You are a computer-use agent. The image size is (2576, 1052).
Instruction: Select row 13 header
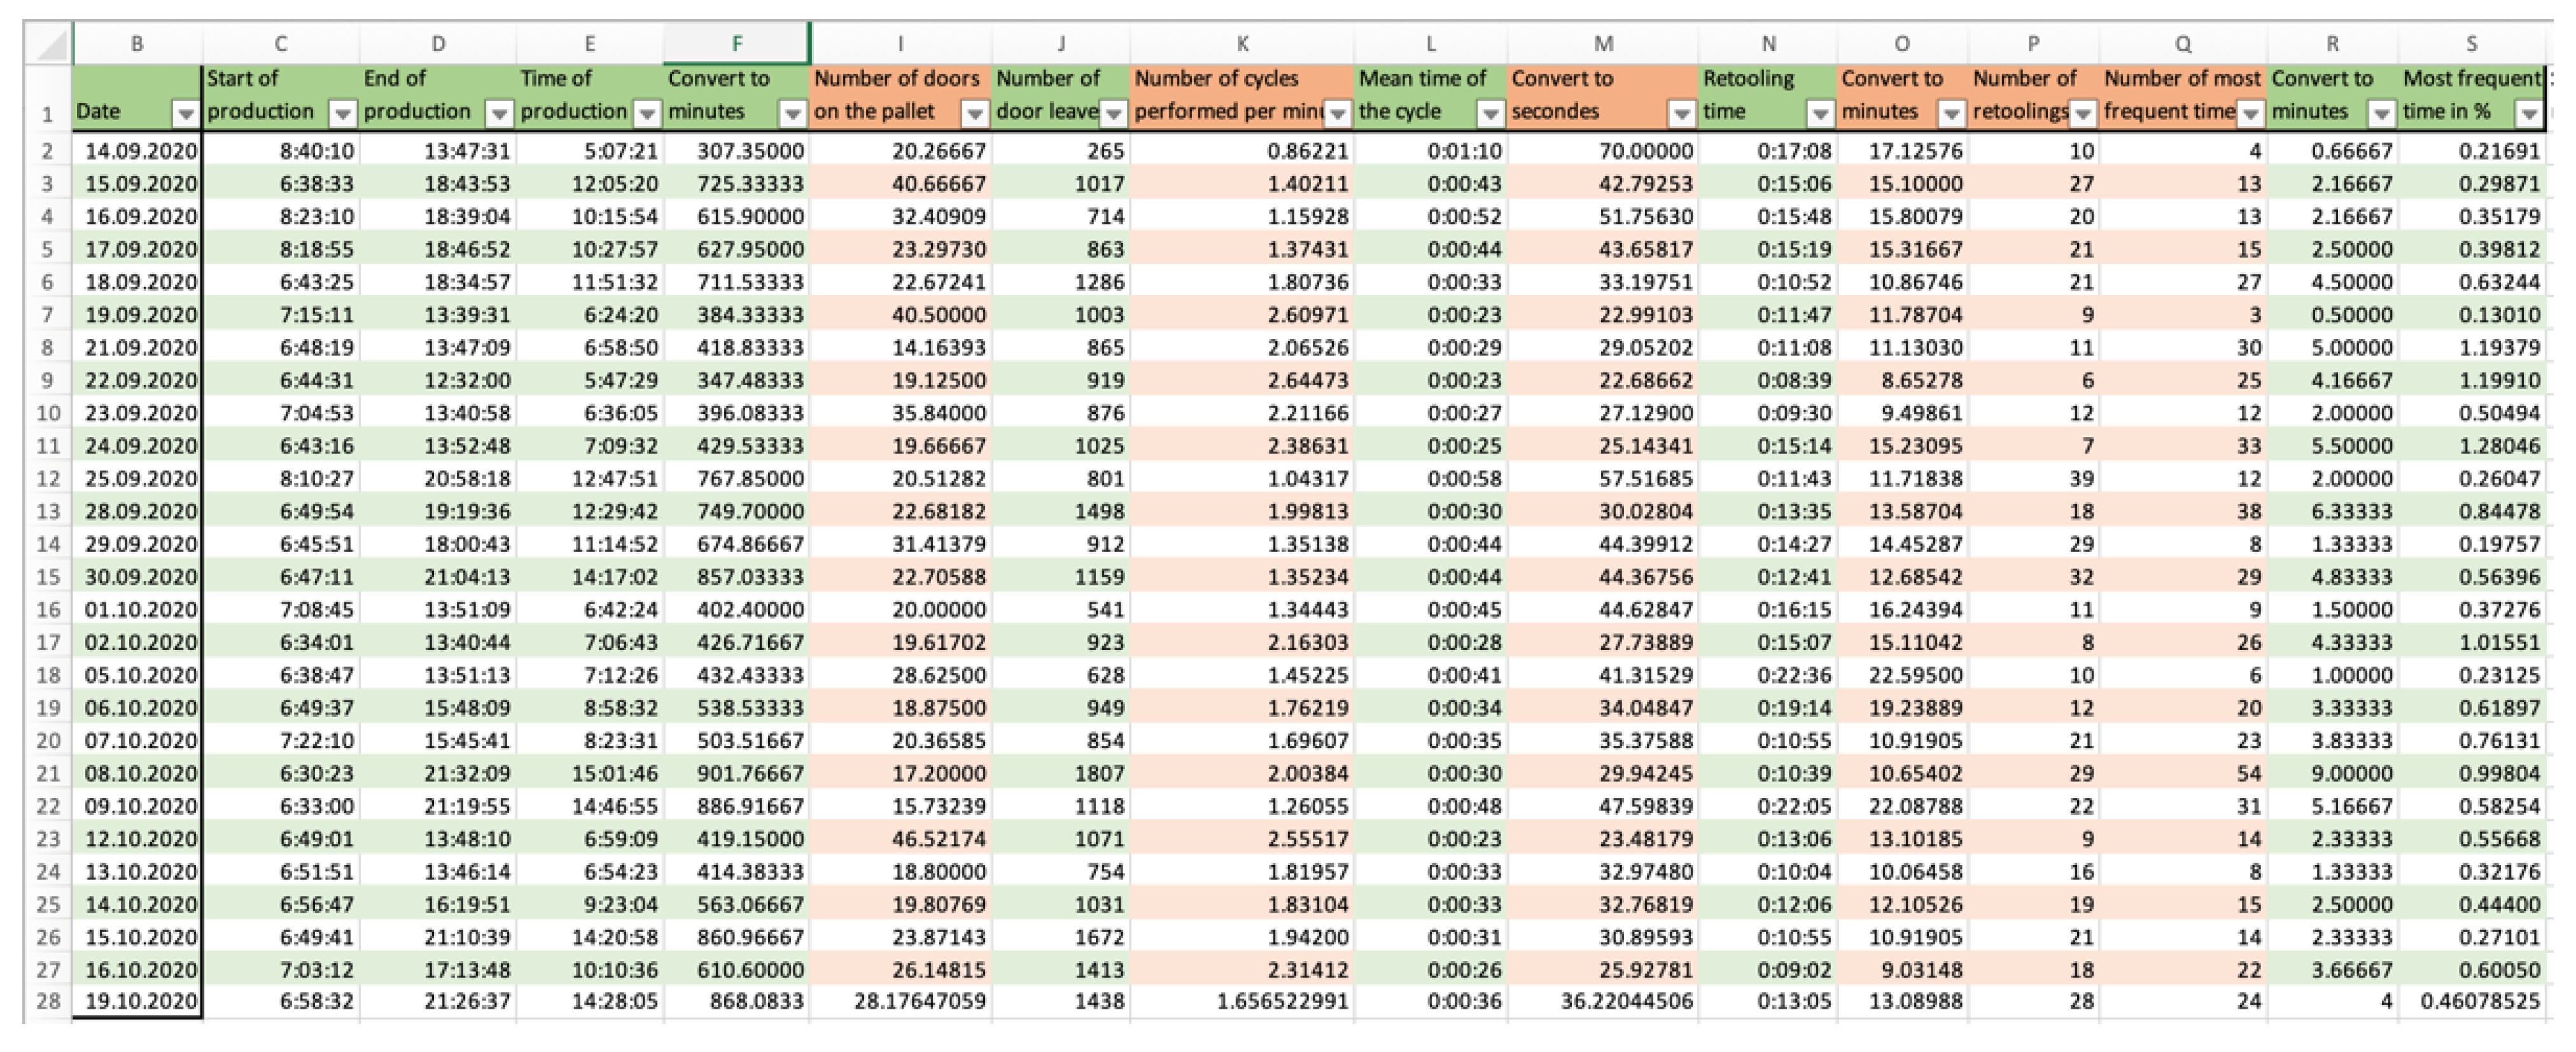click(48, 511)
